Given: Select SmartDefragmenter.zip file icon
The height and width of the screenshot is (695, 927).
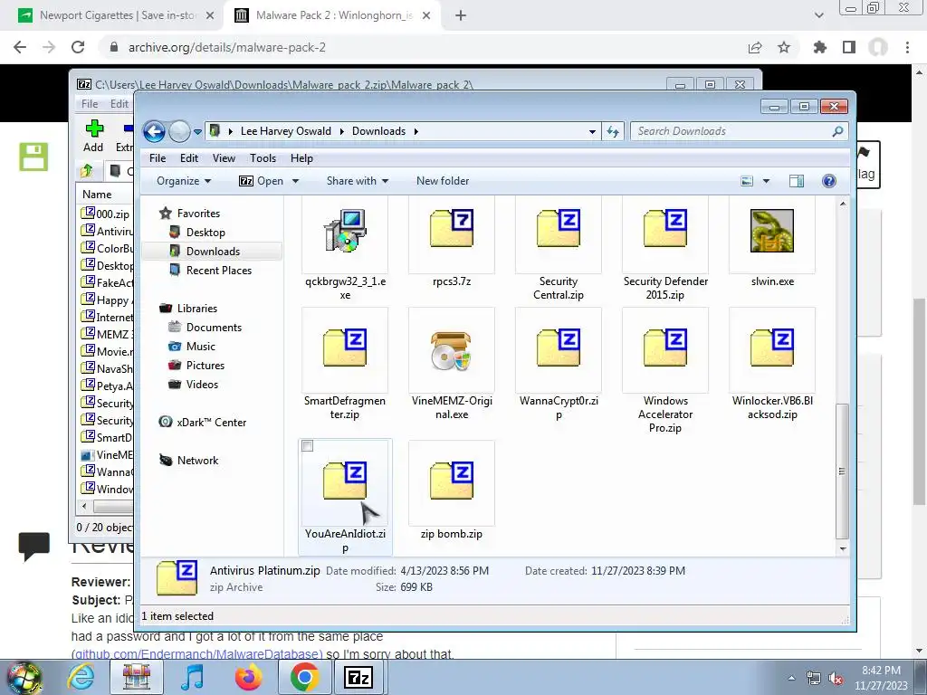Looking at the screenshot, I should tap(345, 347).
